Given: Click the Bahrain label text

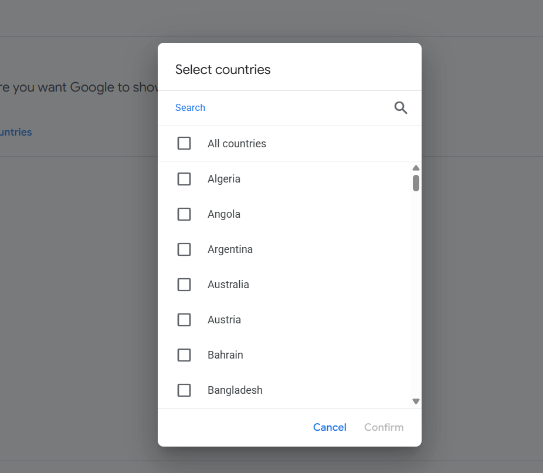Looking at the screenshot, I should tap(225, 355).
